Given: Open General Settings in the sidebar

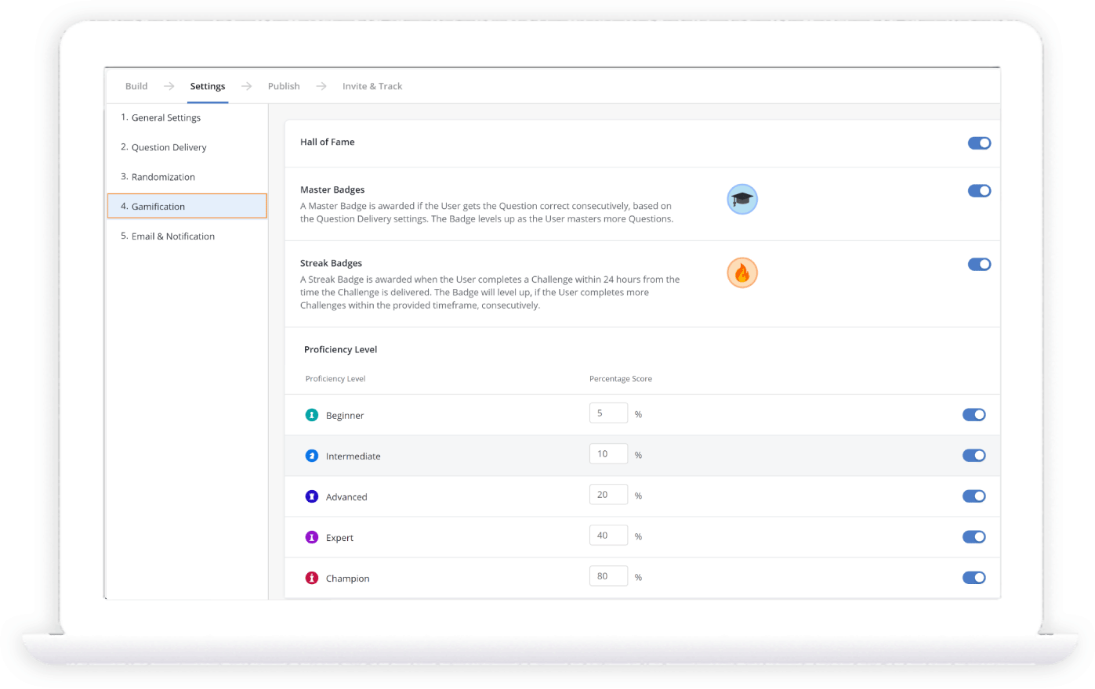Looking at the screenshot, I should (165, 117).
